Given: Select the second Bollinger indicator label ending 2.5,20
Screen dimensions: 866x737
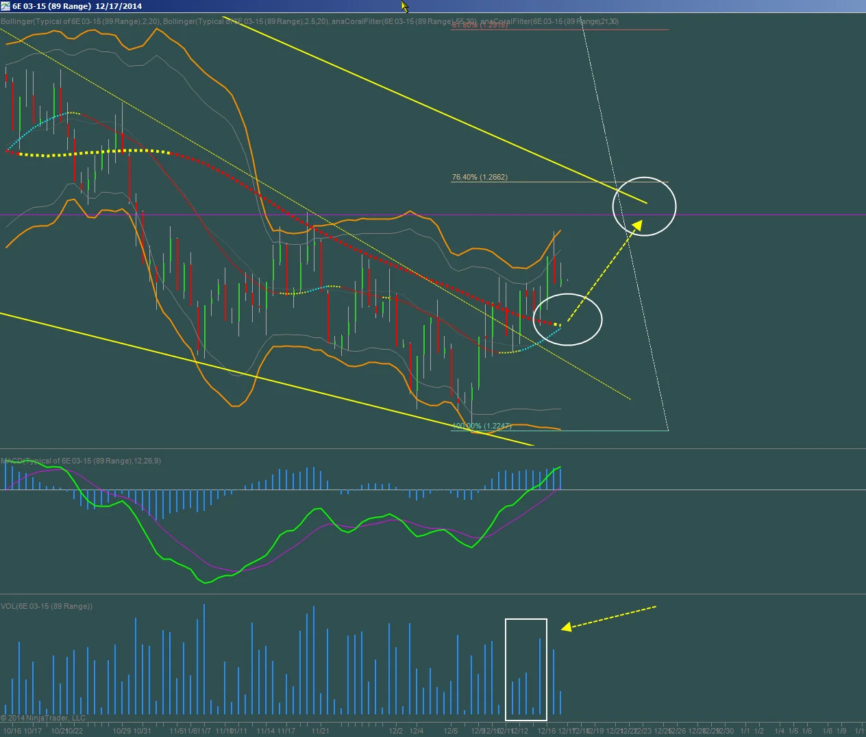Looking at the screenshot, I should [246, 21].
